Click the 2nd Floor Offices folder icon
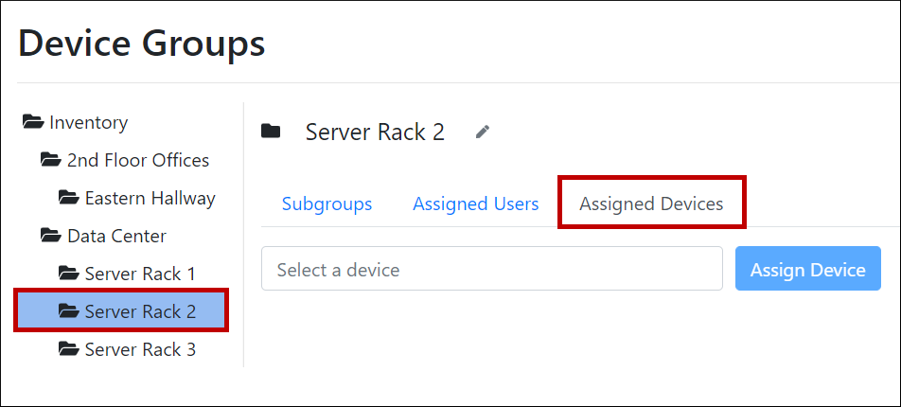Image resolution: width=901 pixels, height=407 pixels. pyautogui.click(x=51, y=160)
